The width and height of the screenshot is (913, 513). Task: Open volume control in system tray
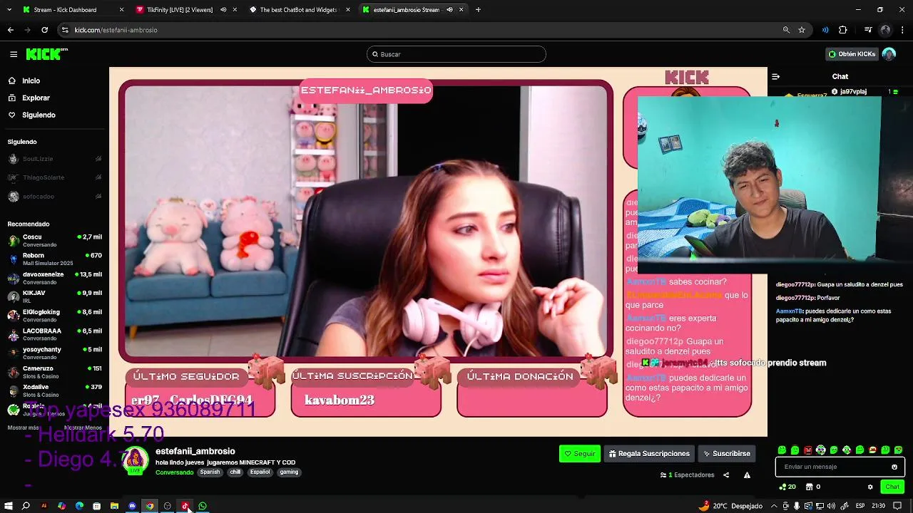(x=831, y=506)
